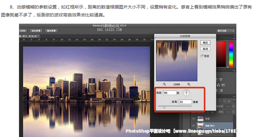Select the Color Balance adjustment icon
The width and height of the screenshot is (255, 137).
[x=218, y=85]
